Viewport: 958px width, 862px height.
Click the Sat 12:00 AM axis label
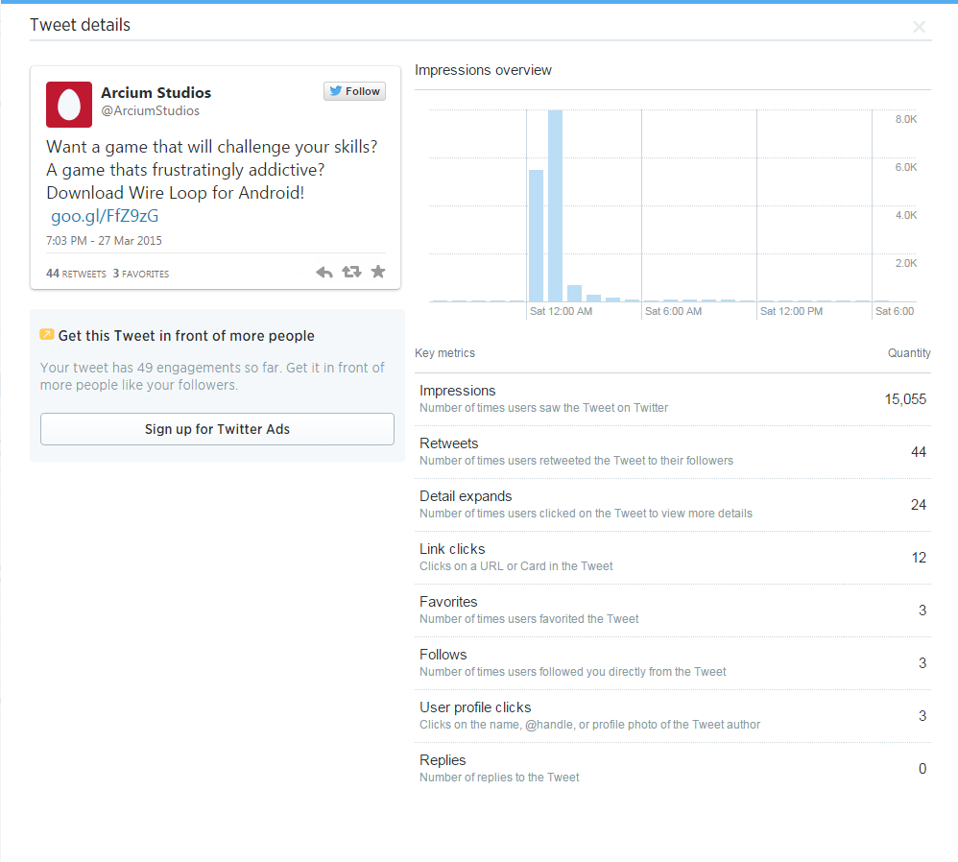coord(561,311)
